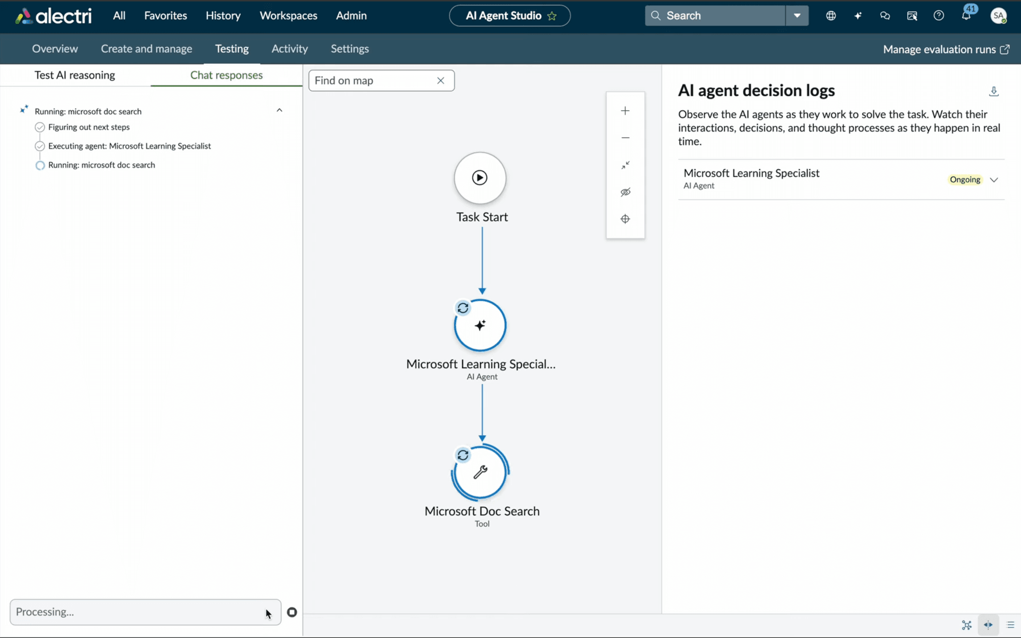Switch to the Test AI reasoning tab
Screen dimensions: 1021x638
[74, 75]
